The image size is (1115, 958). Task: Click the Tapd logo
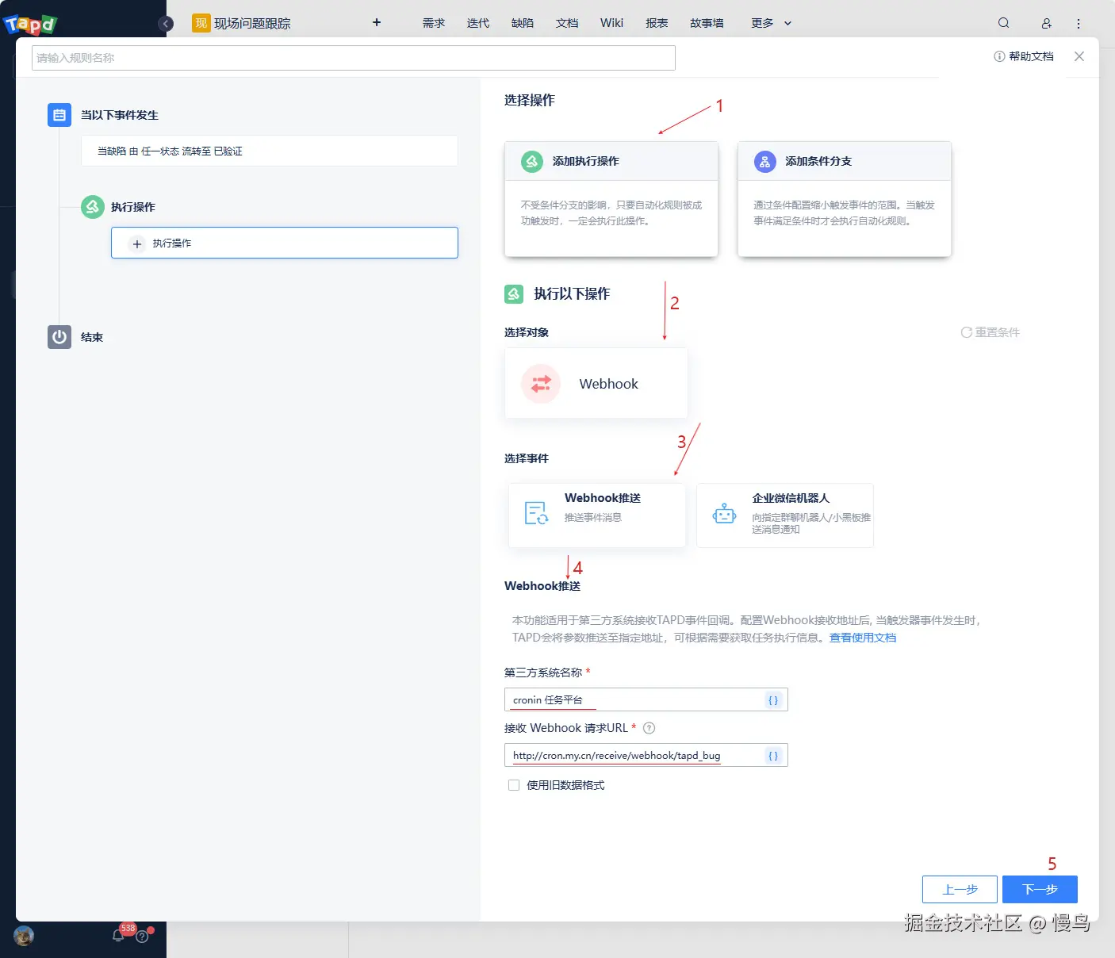[30, 23]
